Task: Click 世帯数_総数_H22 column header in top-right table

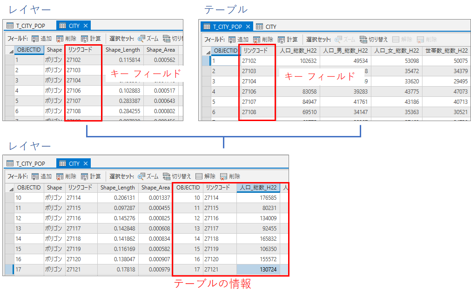Action: 446,51
